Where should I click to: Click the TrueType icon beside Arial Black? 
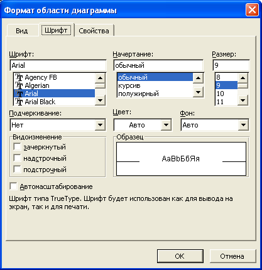19,102
